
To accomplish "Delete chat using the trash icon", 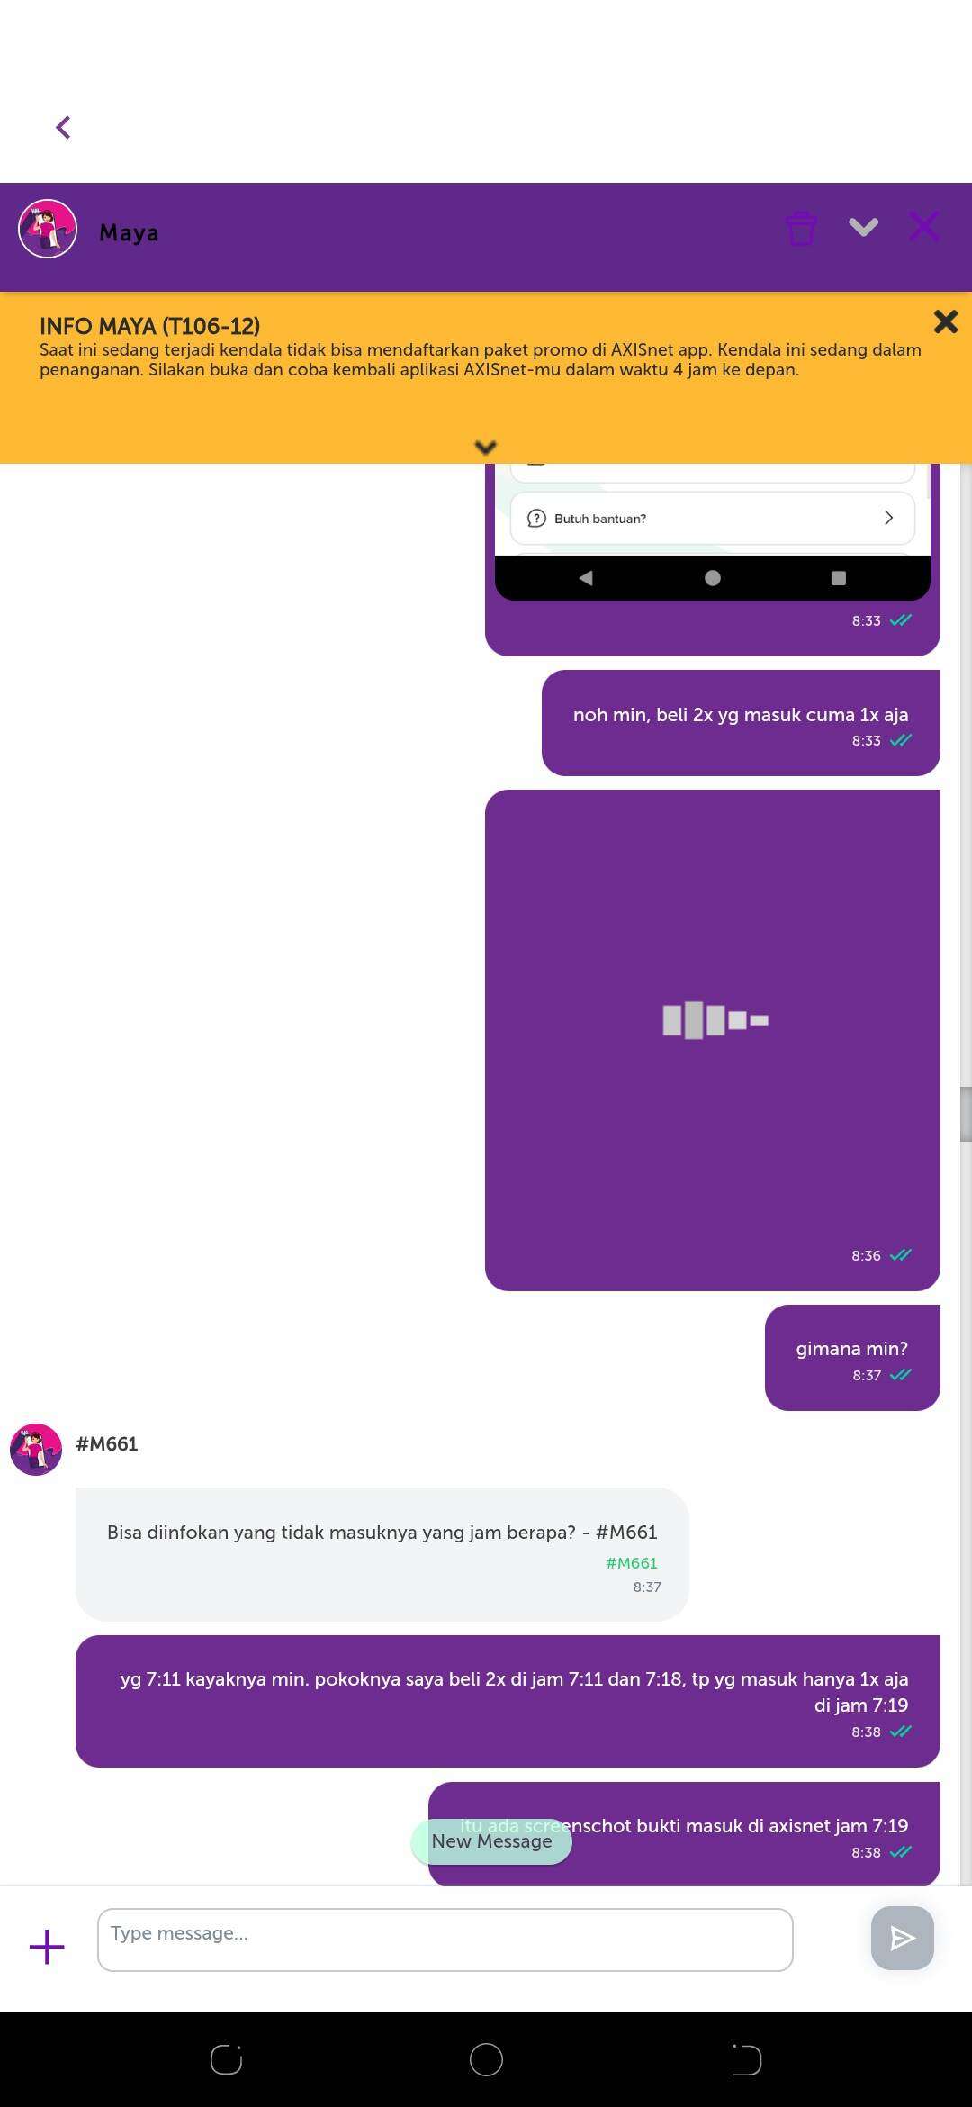I will tap(801, 228).
